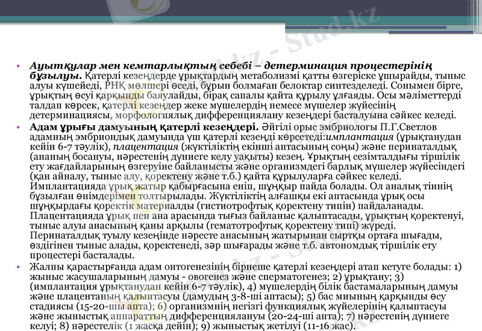Click the words "Әйгілі орыс эмбриологы"

[320, 127]
